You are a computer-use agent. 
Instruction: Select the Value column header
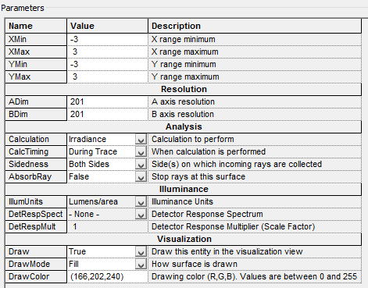tap(107, 26)
